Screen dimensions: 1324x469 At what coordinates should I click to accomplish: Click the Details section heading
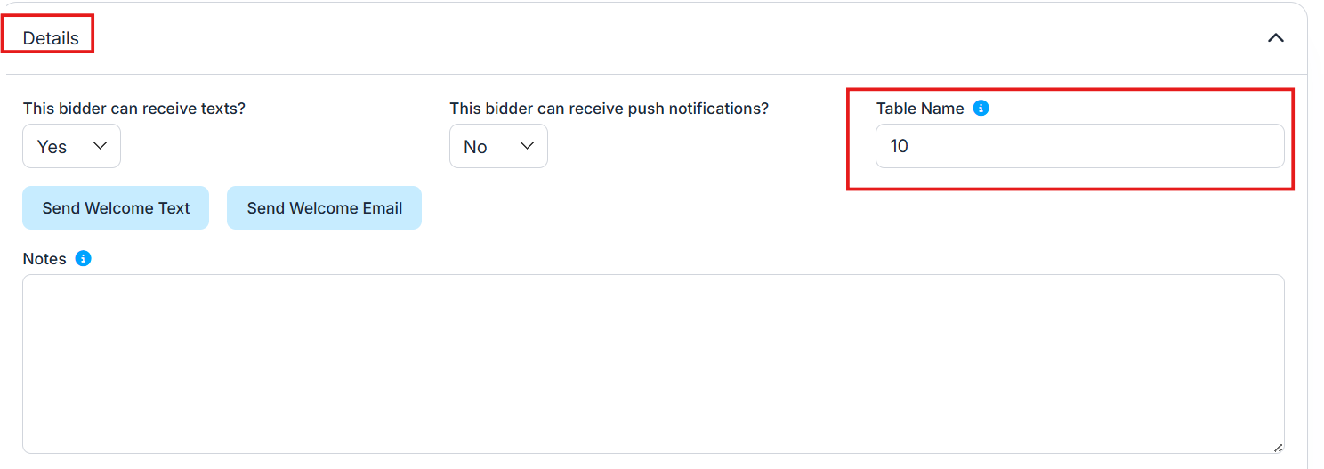[51, 38]
